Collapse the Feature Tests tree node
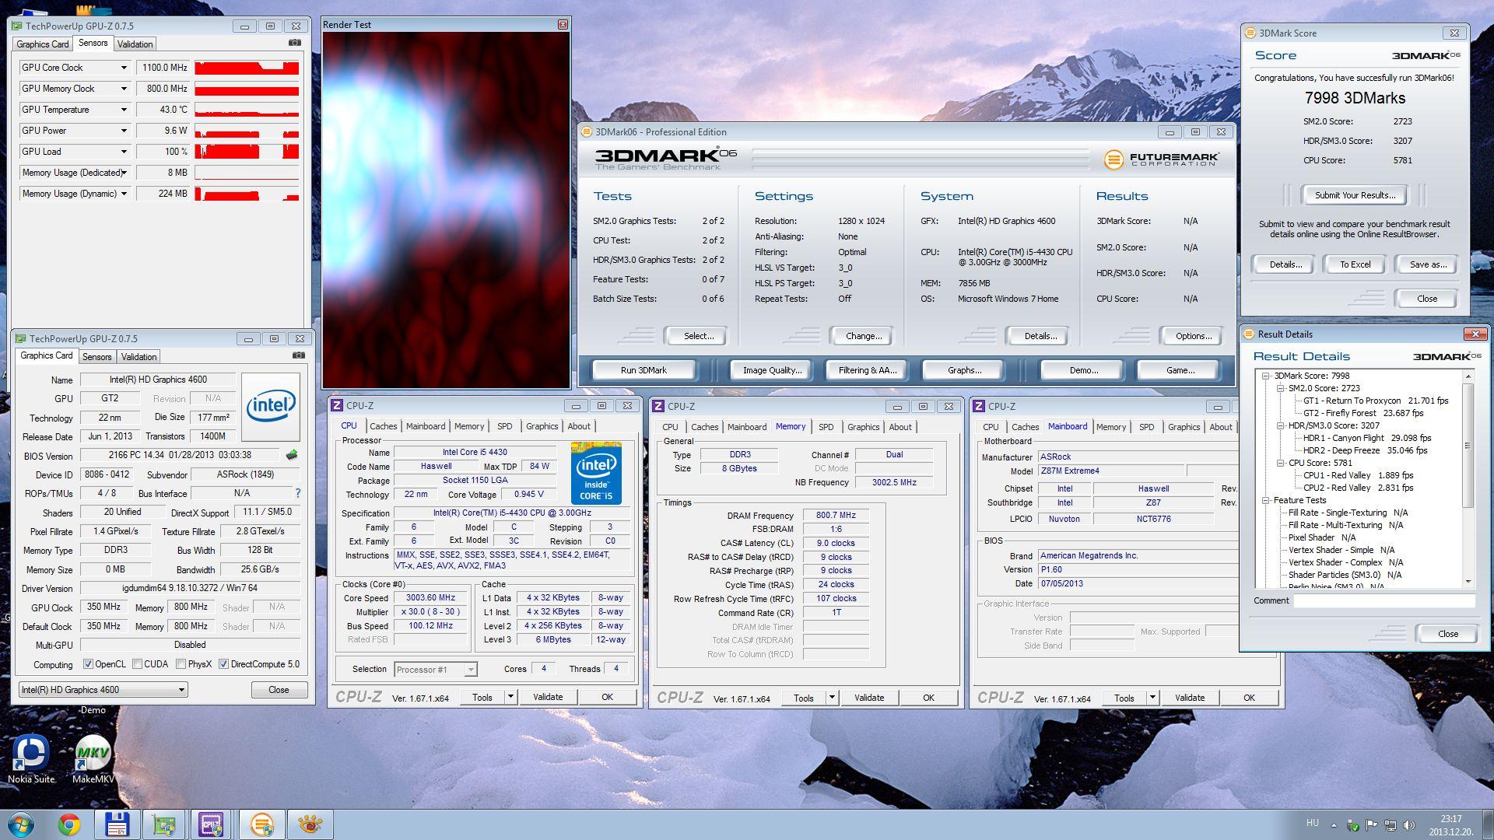This screenshot has width=1494, height=840. point(1265,500)
